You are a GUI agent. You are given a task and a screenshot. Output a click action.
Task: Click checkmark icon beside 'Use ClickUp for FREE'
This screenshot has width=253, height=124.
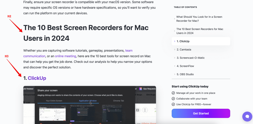pyautogui.click(x=173, y=104)
